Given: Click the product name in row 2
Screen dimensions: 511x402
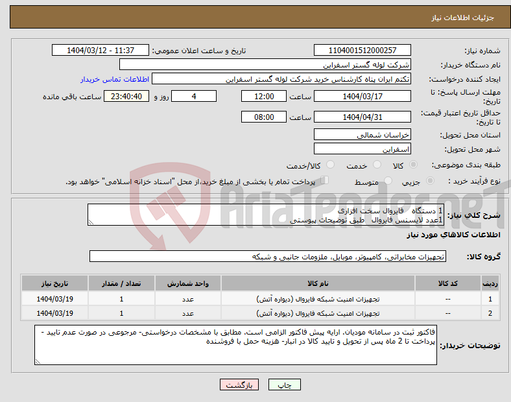Looking at the screenshot, I should pos(318,313).
